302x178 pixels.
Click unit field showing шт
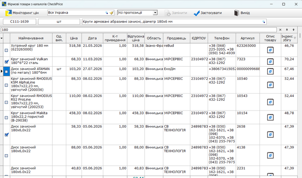59,21
